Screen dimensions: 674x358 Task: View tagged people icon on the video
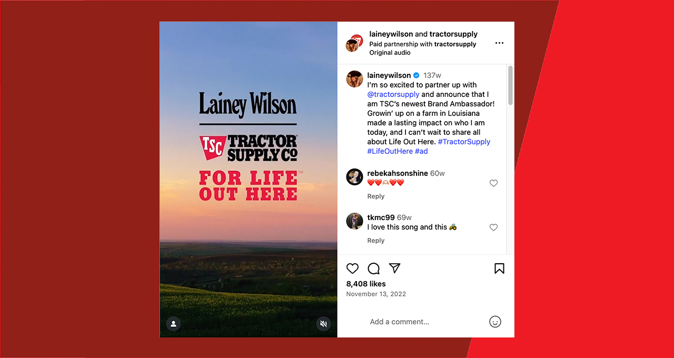[x=173, y=324]
